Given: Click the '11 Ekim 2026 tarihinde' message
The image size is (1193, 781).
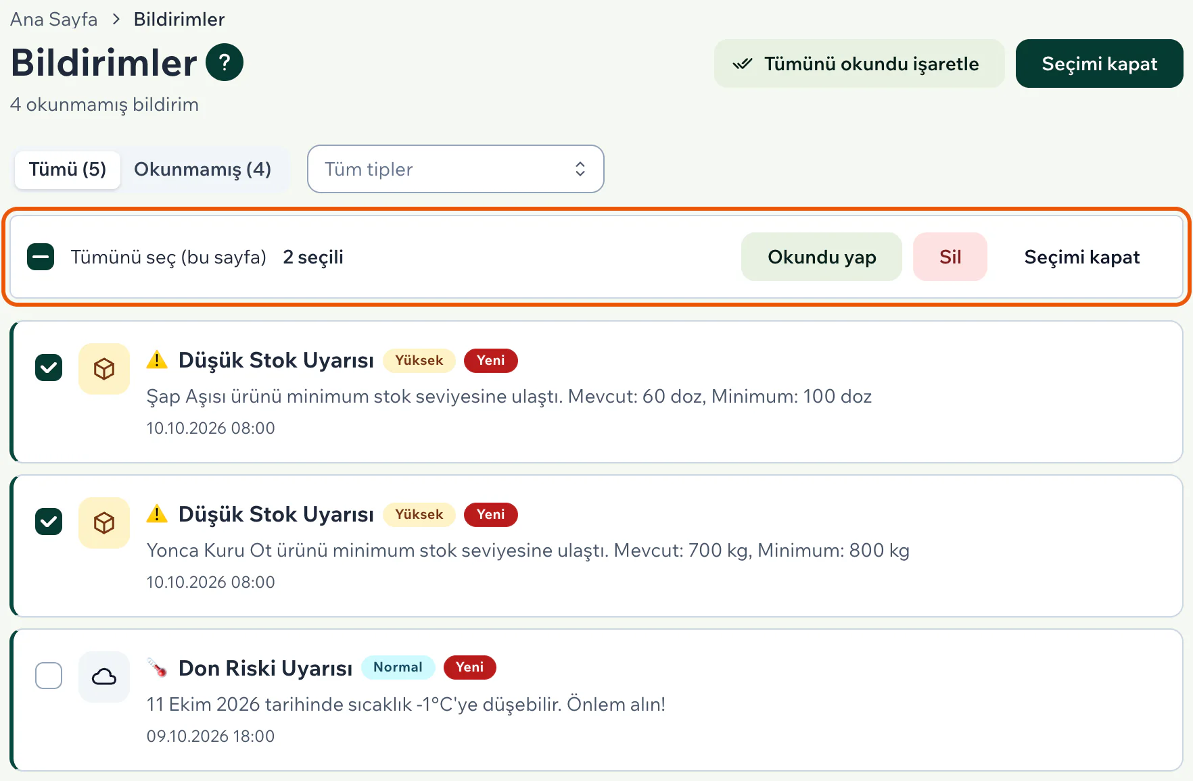Looking at the screenshot, I should tap(406, 705).
